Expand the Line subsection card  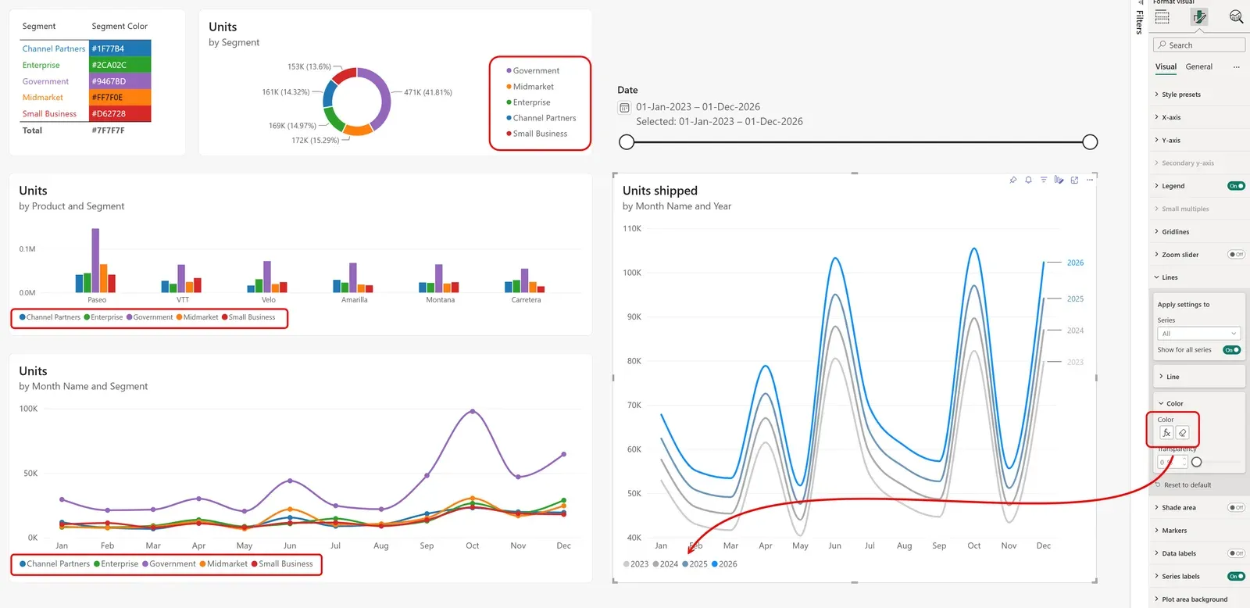[x=1199, y=377]
